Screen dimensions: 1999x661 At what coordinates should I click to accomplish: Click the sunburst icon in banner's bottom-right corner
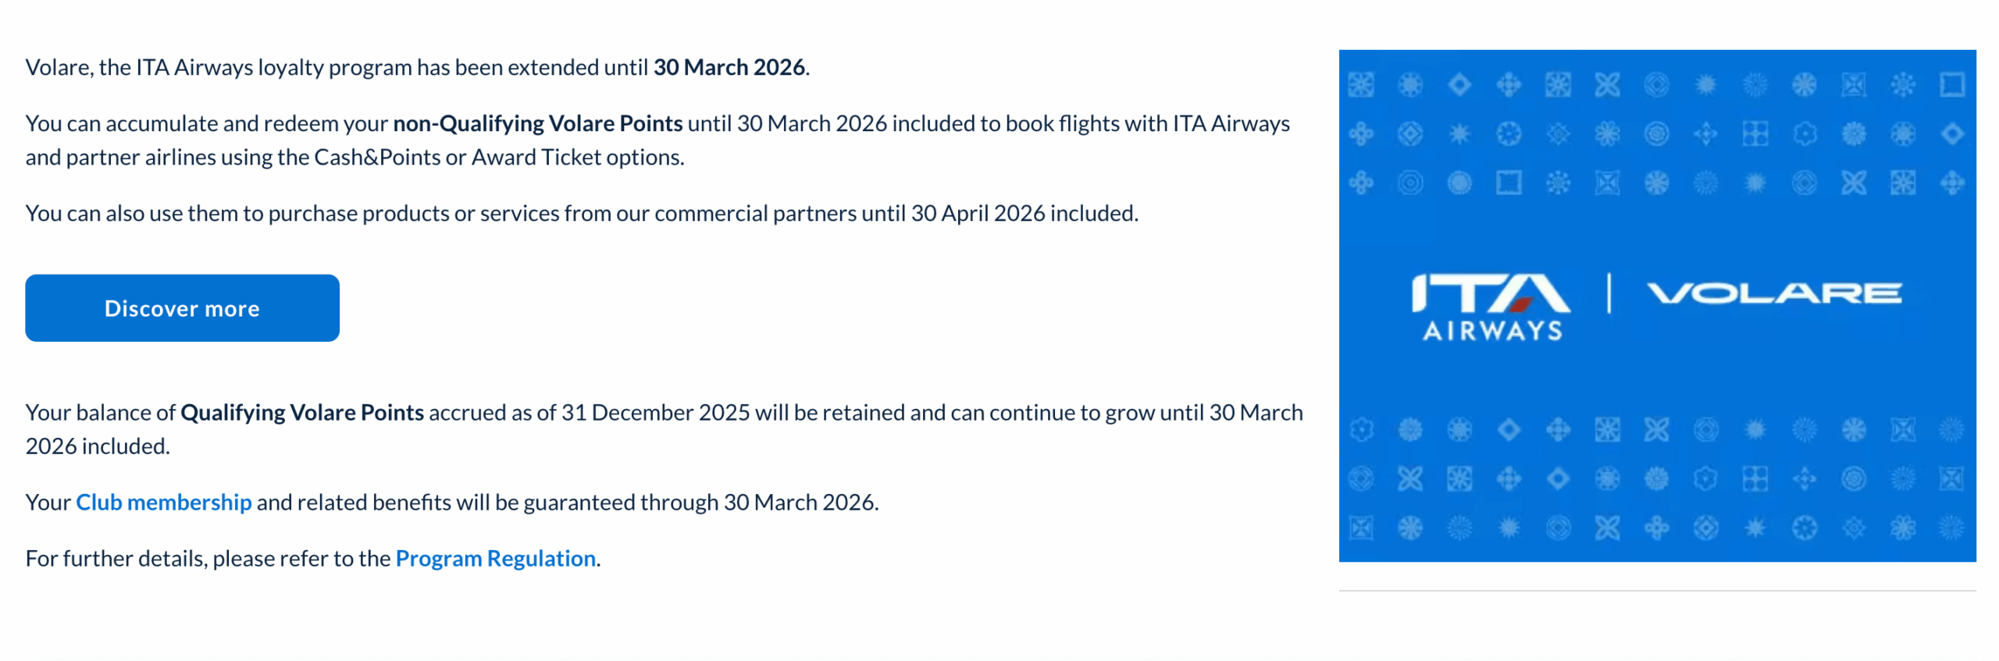(1951, 528)
